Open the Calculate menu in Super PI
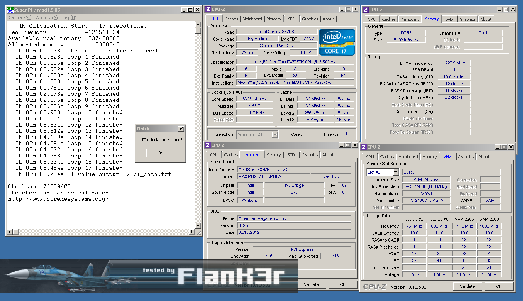The width and height of the screenshot is (523, 301). coord(20,17)
